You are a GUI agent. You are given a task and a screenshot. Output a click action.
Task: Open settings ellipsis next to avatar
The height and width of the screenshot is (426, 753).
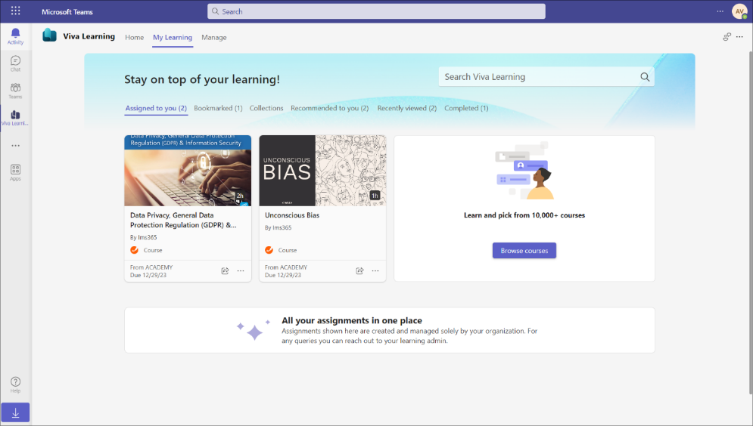(720, 11)
